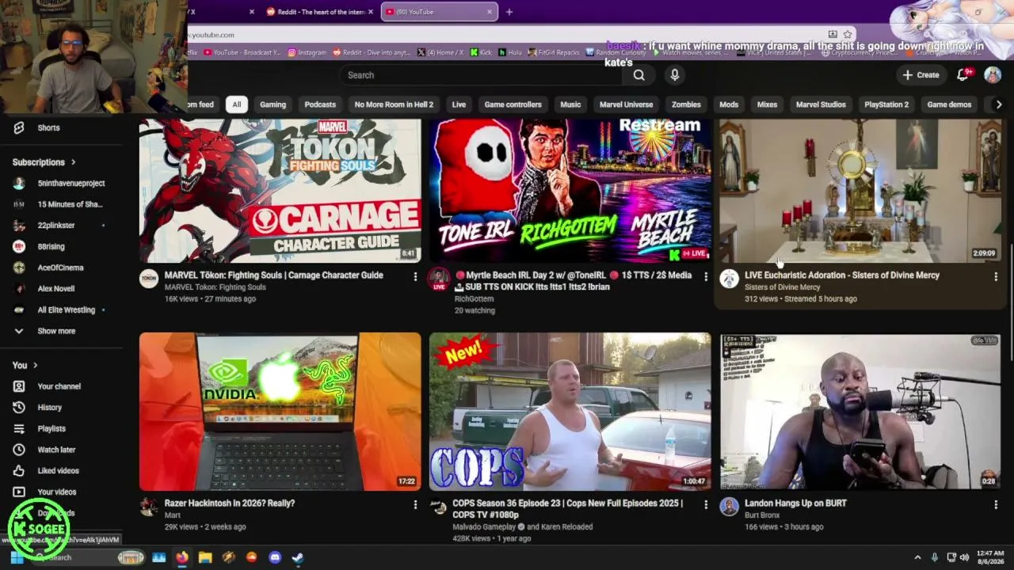This screenshot has width=1014, height=570.
Task: Expand the You section arrow
Action: 36,365
